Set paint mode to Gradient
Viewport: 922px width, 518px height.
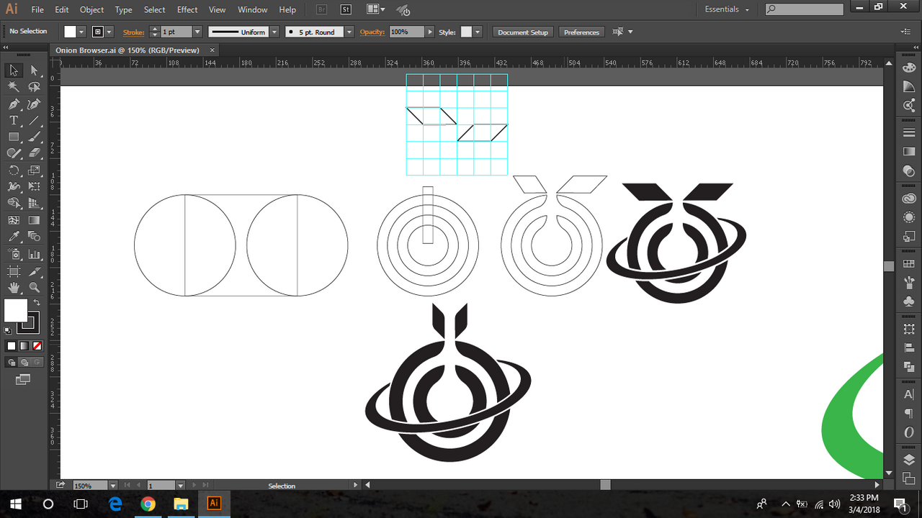point(23,346)
